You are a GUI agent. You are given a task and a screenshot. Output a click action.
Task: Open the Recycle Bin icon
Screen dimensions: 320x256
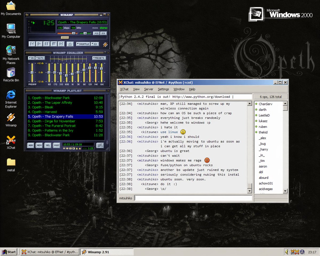pos(11,75)
